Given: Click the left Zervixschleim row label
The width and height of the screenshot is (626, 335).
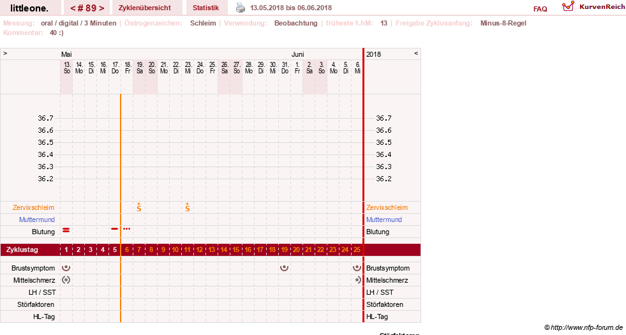Looking at the screenshot, I should [x=34, y=207].
